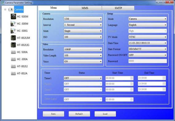Click the Save button
This screenshot has width=175, height=121.
pos(53,114)
